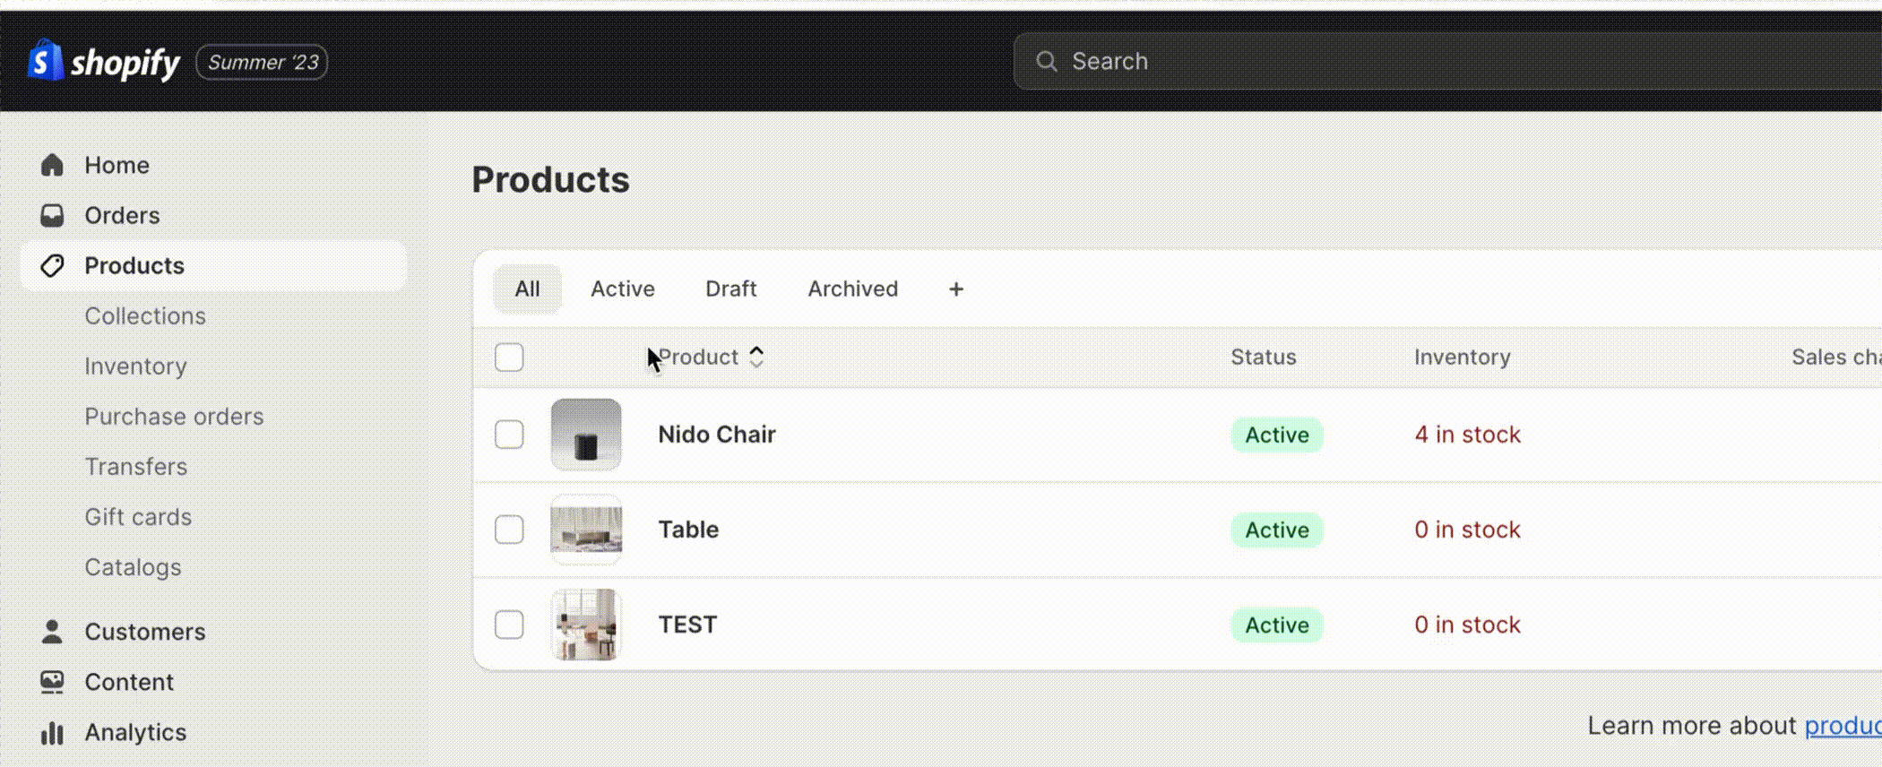Click Table's '0 in stock' value
Viewport: 1882px width, 767px height.
[x=1467, y=530]
